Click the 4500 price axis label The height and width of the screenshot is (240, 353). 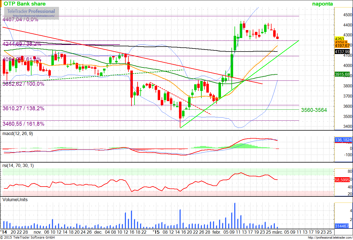click(x=347, y=15)
